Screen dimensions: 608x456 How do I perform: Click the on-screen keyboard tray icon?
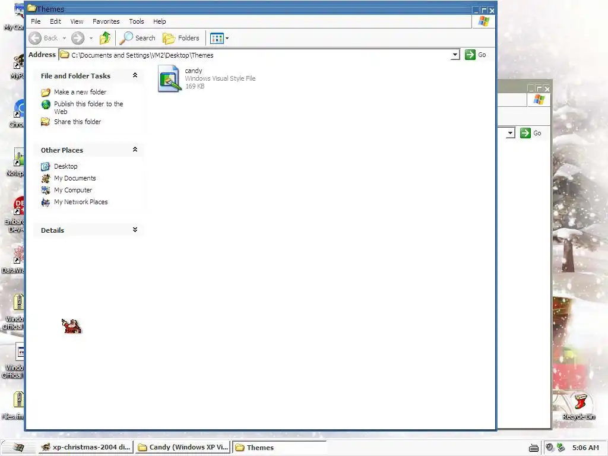(x=534, y=448)
